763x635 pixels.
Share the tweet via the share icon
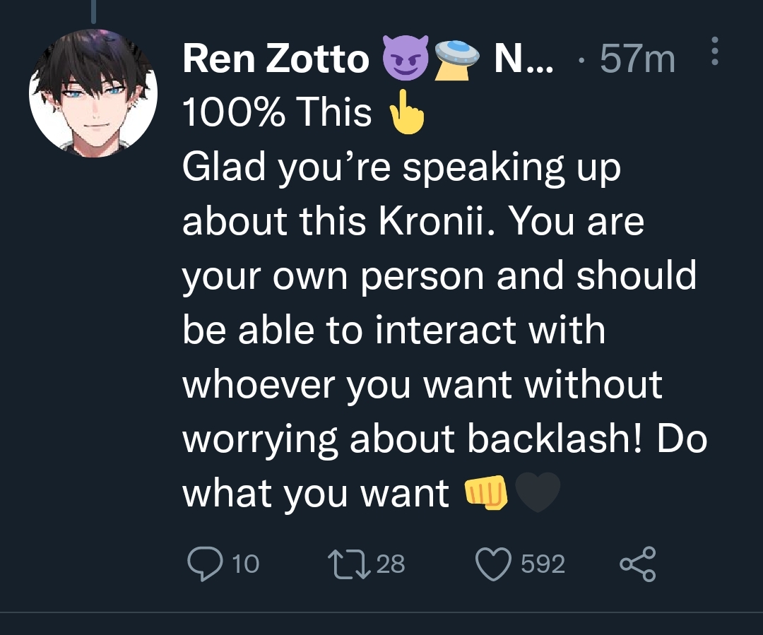[637, 563]
